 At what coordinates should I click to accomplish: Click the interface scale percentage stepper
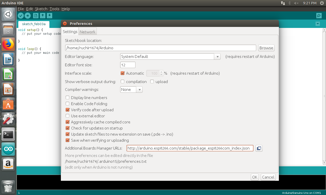(x=161, y=73)
